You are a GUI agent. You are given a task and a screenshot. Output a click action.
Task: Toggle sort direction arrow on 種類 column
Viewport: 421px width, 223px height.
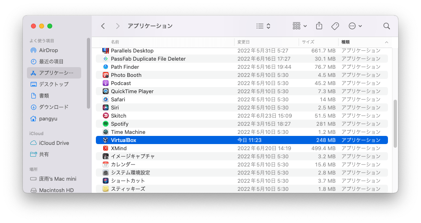(x=387, y=42)
